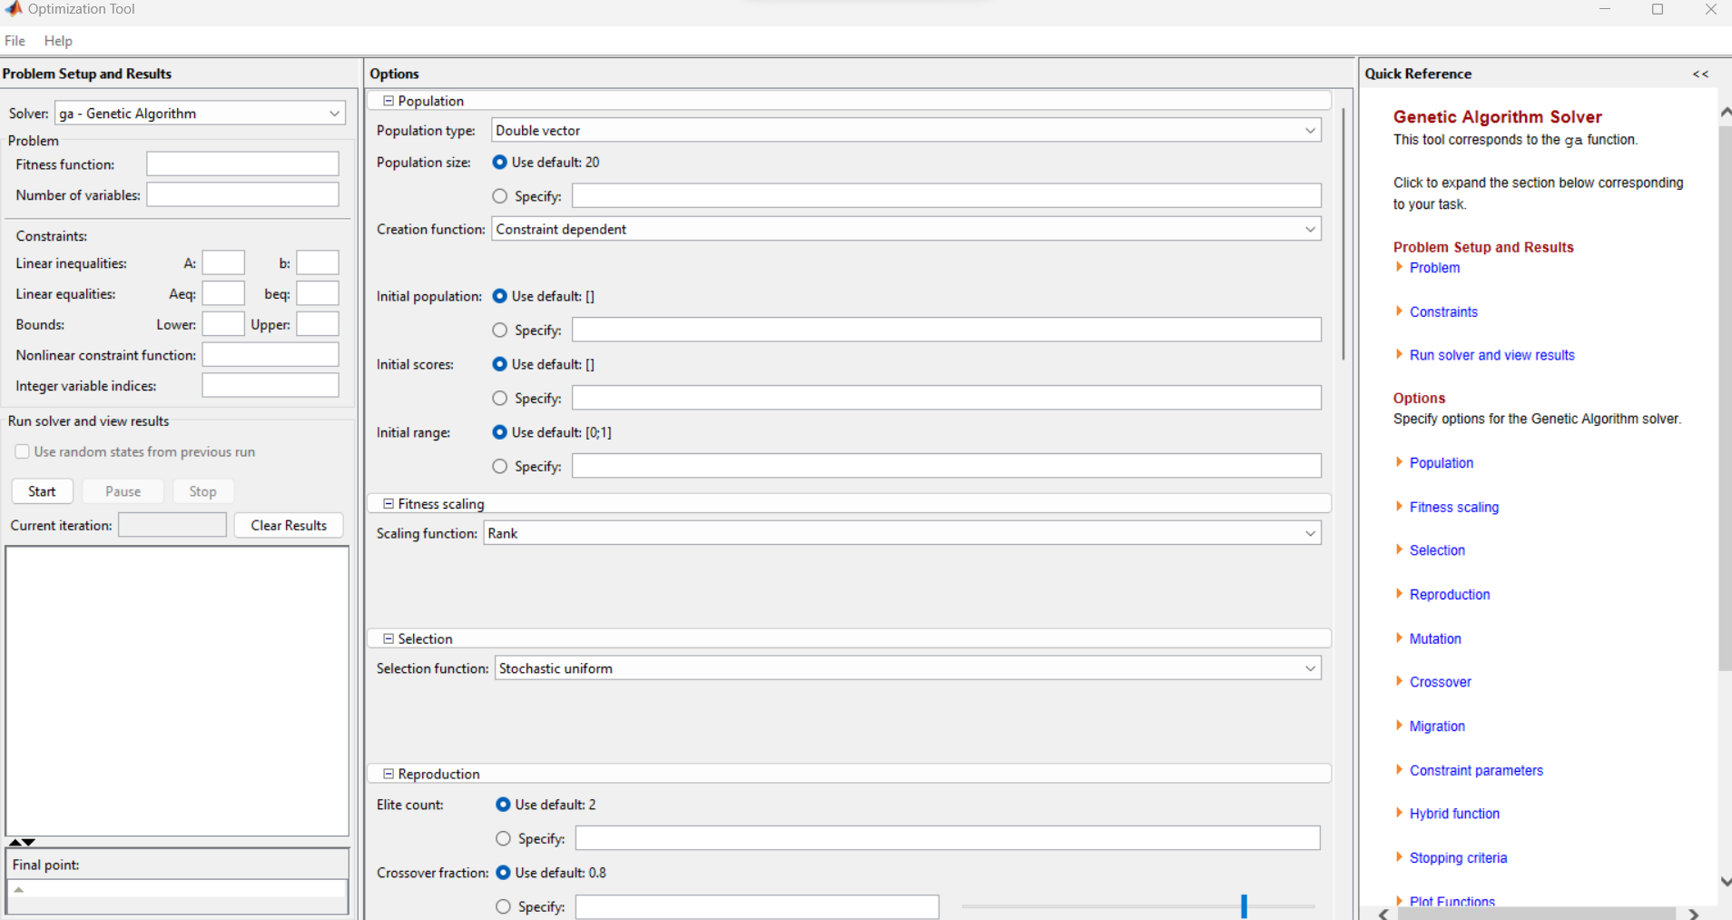Collapse the Reproduction options section
1732x920 pixels.
click(x=388, y=773)
